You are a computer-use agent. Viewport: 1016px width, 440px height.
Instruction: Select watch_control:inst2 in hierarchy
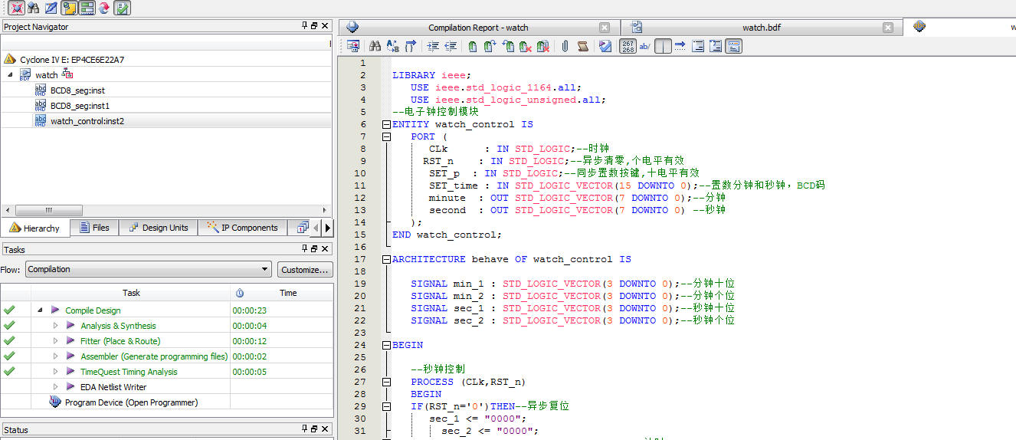click(87, 121)
